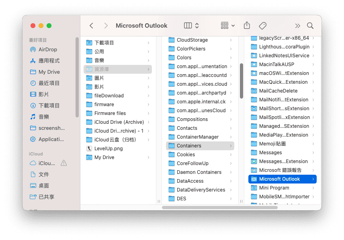Screen dimensions: 344x240
Task: Open the group-by grid dropdown
Action: 227,26
